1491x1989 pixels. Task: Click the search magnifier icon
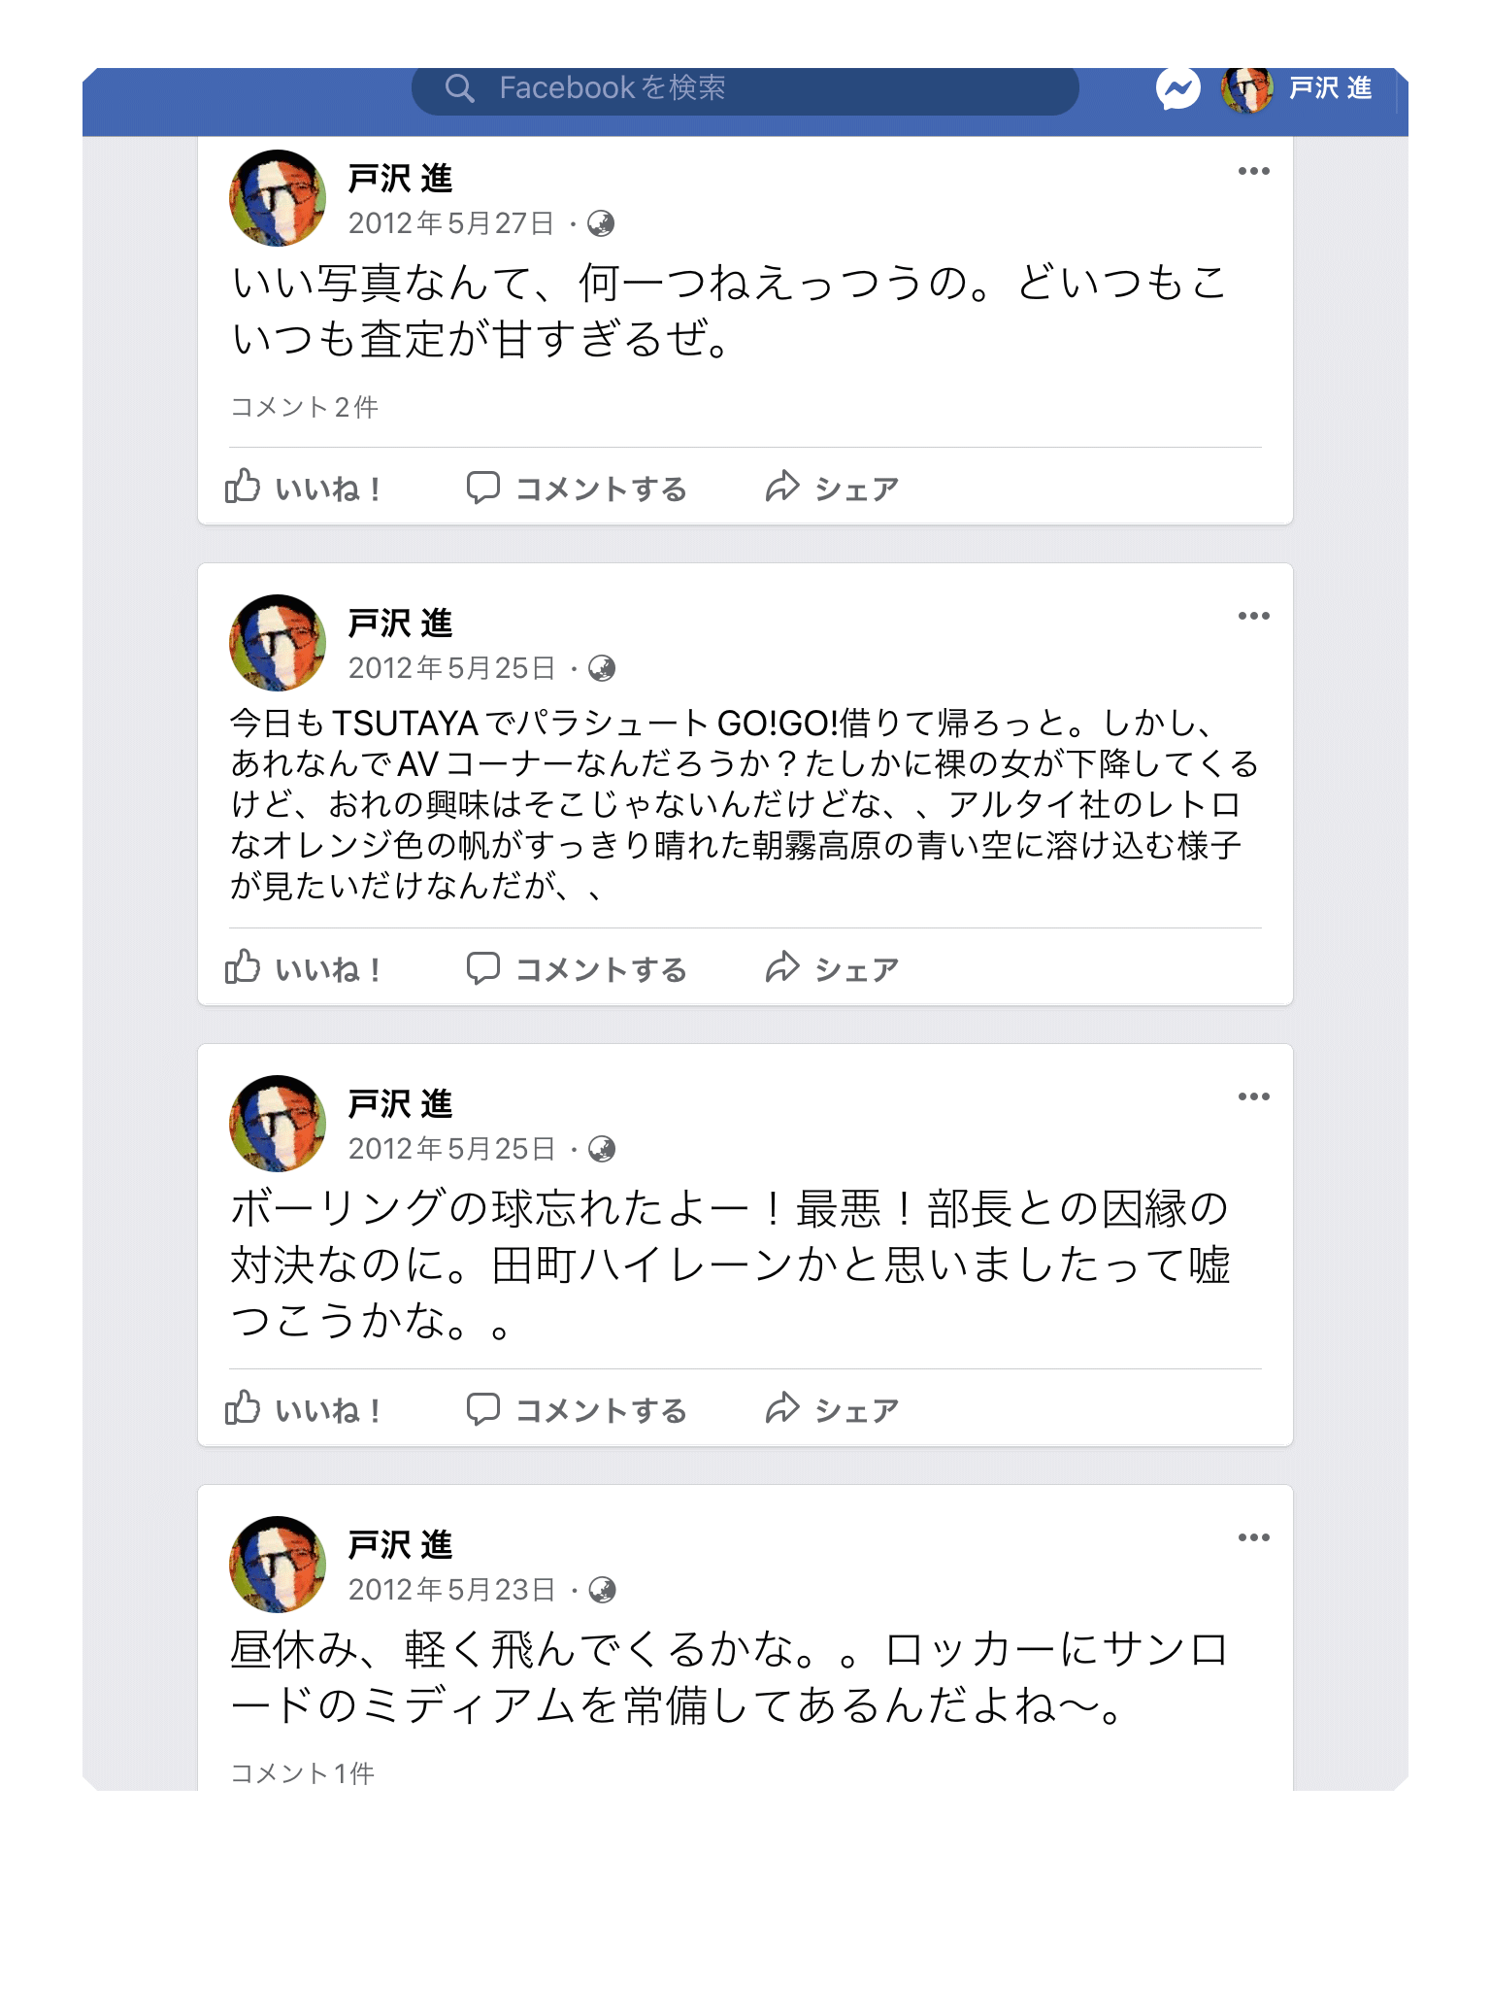pyautogui.click(x=459, y=88)
